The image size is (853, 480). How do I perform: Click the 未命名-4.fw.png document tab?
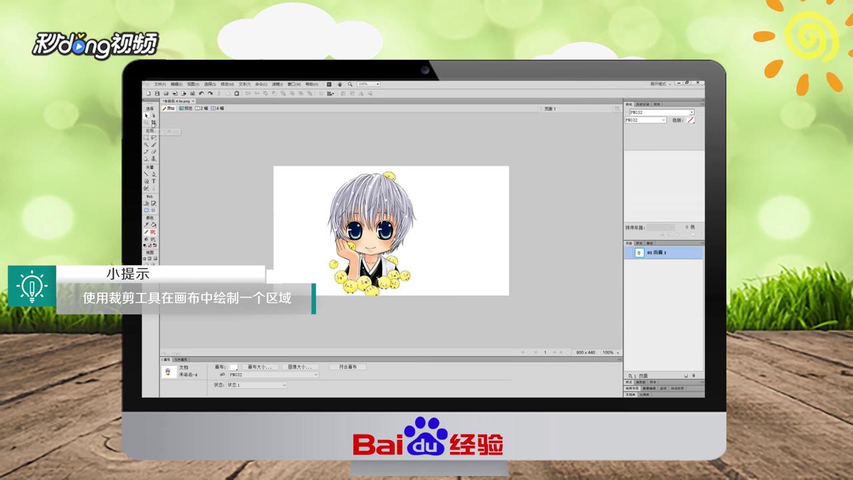(177, 101)
